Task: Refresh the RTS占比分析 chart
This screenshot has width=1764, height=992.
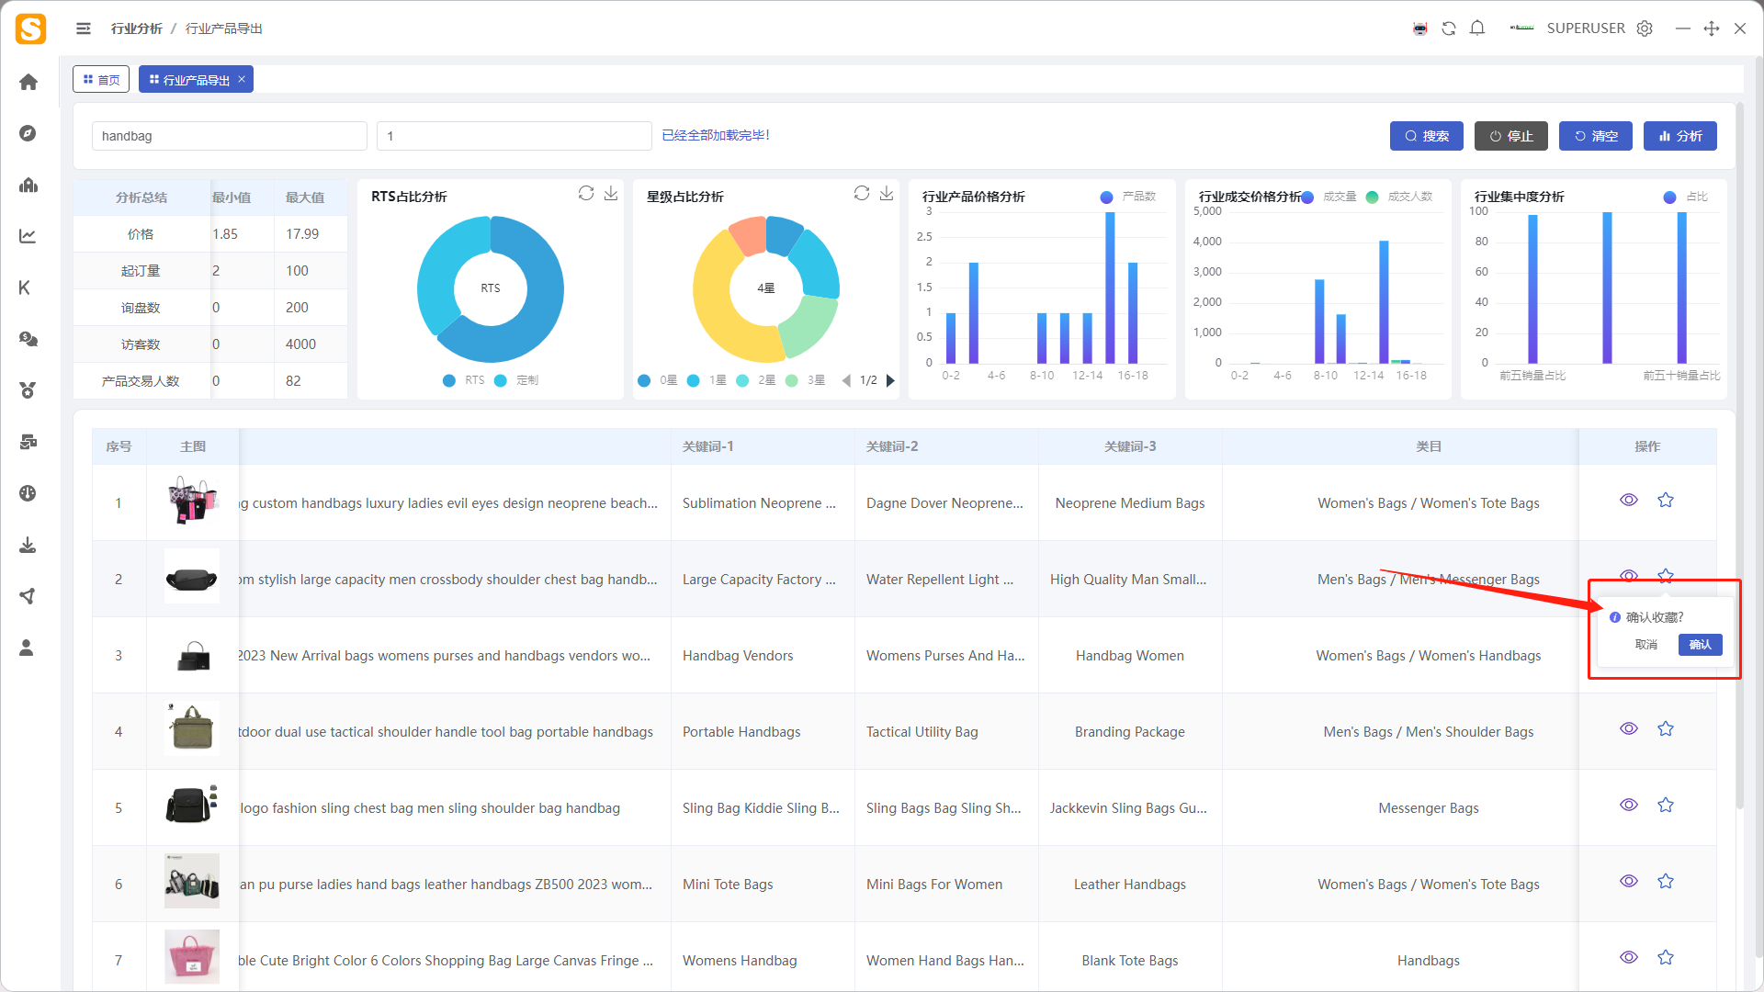Action: tap(586, 193)
